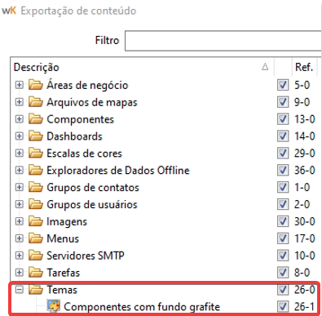Uncheck the Áreas de negócio checkbox
Screen dimensions: 322x316
click(283, 85)
